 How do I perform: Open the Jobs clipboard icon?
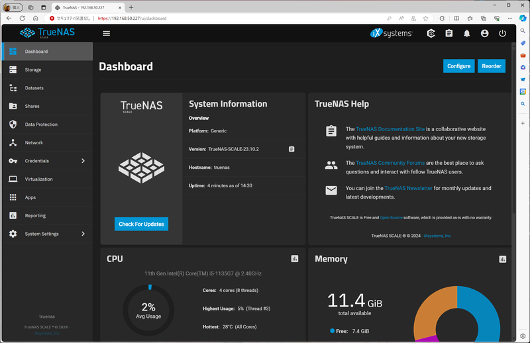coord(449,33)
